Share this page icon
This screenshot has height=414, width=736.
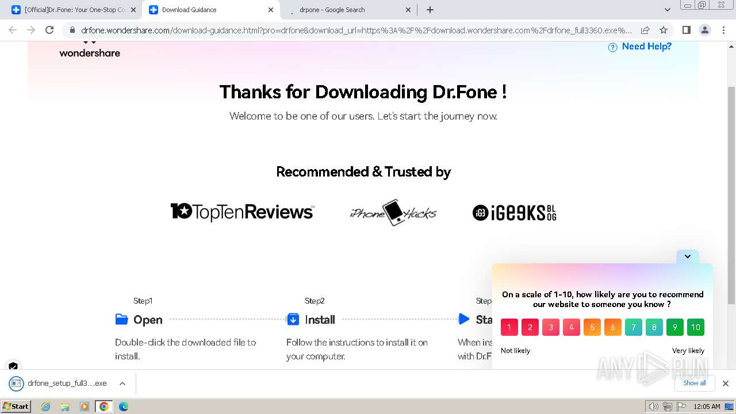pos(645,30)
